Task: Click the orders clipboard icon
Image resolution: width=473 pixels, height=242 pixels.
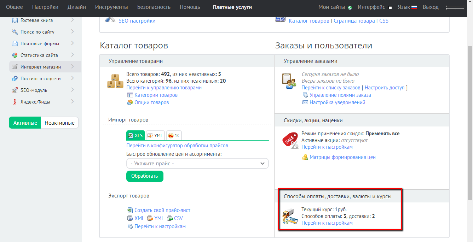Action: click(x=289, y=81)
